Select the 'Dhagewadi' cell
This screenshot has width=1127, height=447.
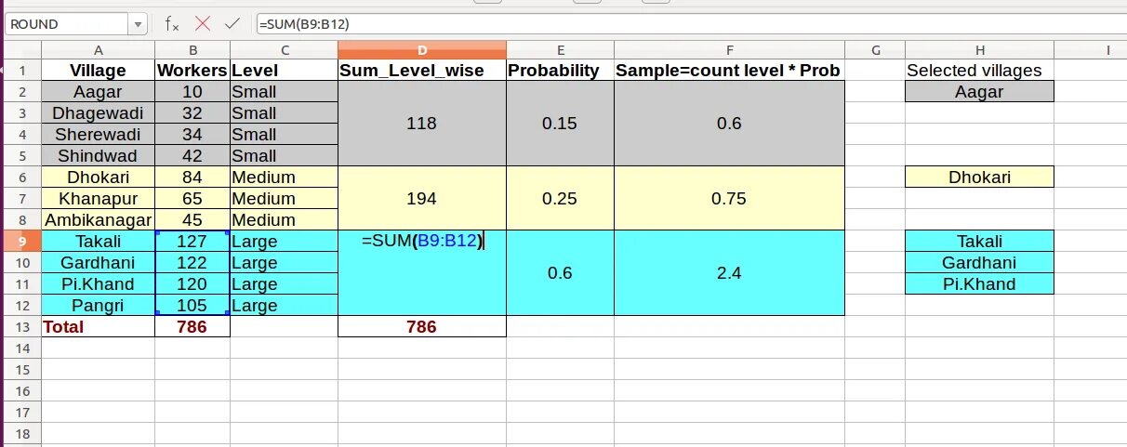pyautogui.click(x=99, y=113)
